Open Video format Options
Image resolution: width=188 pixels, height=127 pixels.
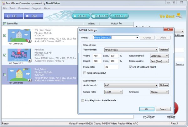[164, 50]
